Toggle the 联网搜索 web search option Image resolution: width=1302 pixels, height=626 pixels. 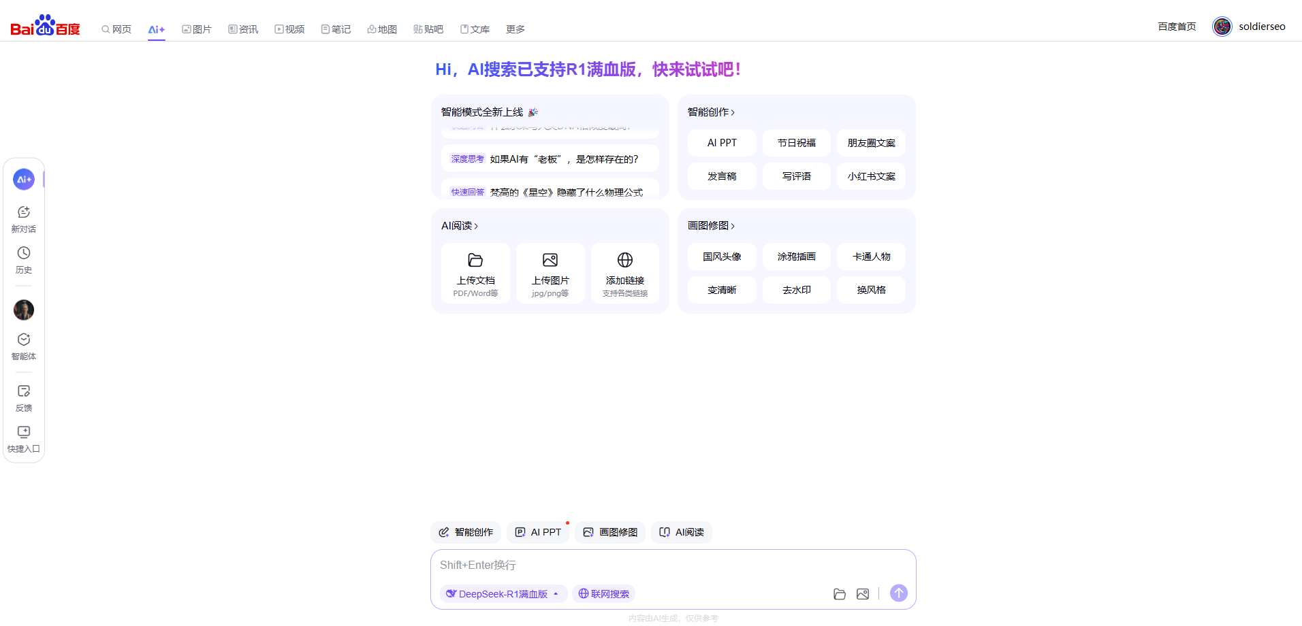603,594
